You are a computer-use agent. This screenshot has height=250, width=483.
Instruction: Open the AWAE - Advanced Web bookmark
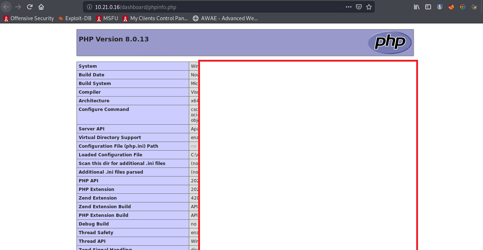click(225, 18)
